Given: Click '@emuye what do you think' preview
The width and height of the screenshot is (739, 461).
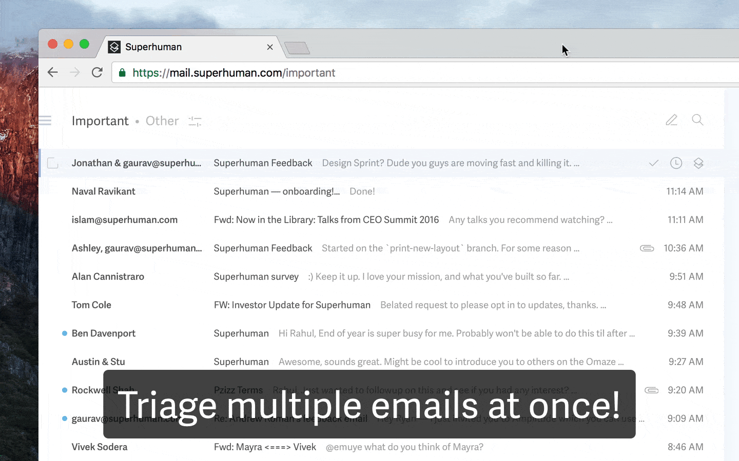Looking at the screenshot, I should point(404,447).
